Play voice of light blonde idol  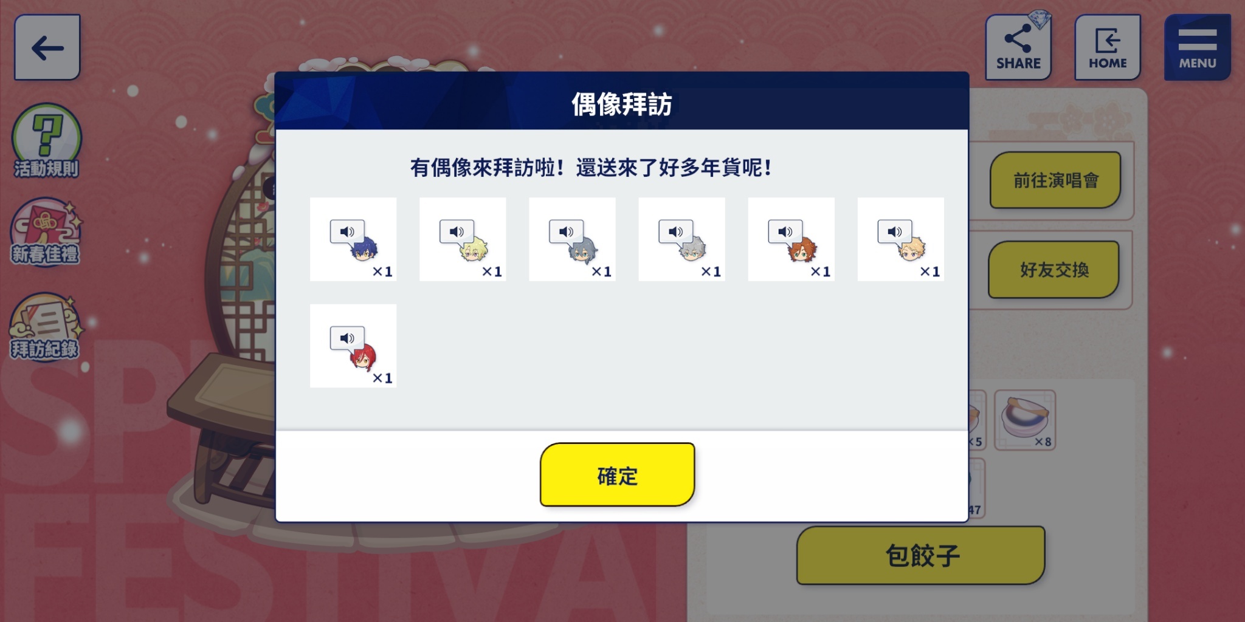click(894, 231)
